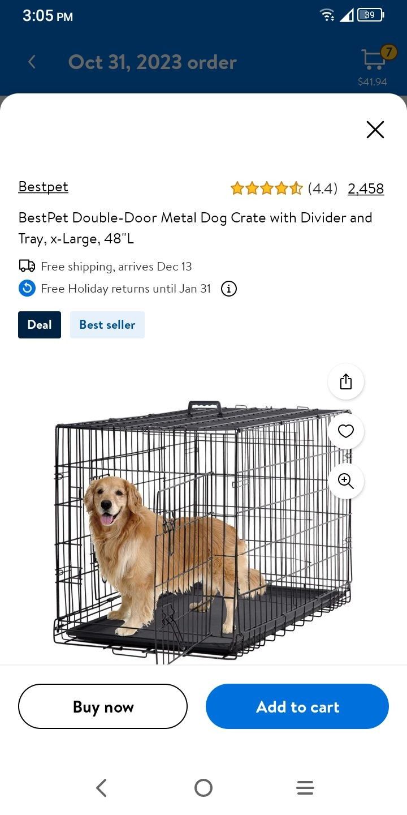This screenshot has width=407, height=815.
Task: Open the Bestpet brand link
Action: click(44, 187)
